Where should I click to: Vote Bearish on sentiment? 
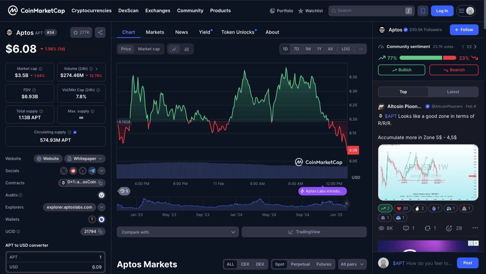pyautogui.click(x=454, y=70)
